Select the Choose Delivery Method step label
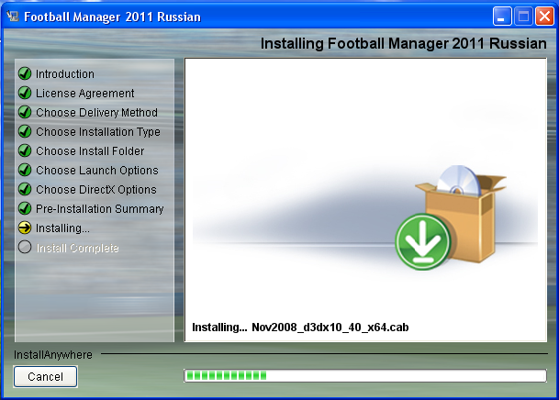 [x=96, y=112]
